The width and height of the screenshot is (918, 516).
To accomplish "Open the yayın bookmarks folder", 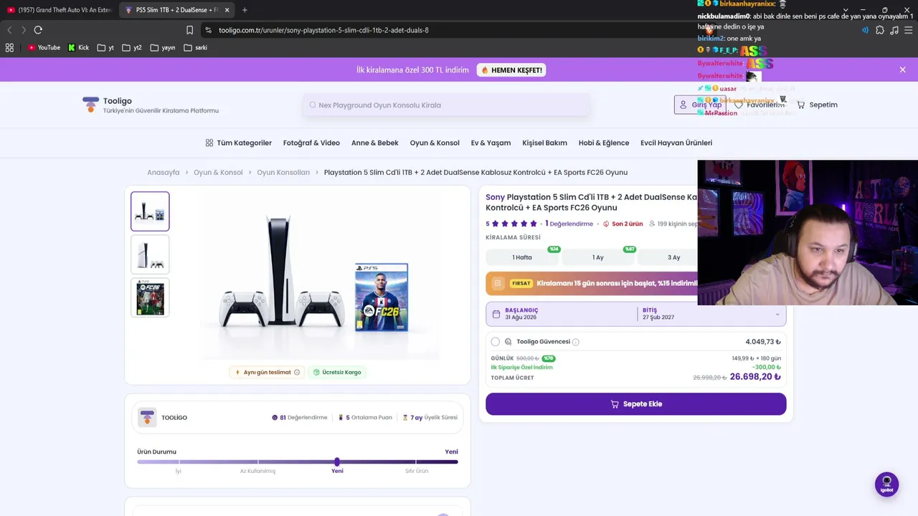I will pos(163,48).
